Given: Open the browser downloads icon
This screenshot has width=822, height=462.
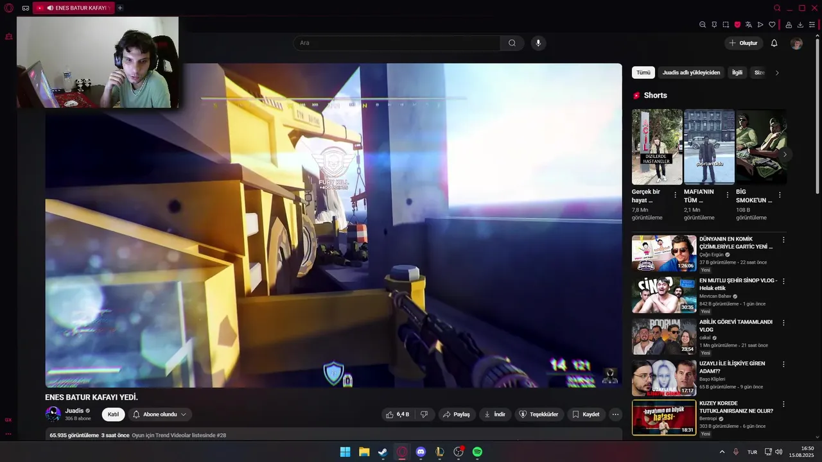Looking at the screenshot, I should click(x=800, y=24).
